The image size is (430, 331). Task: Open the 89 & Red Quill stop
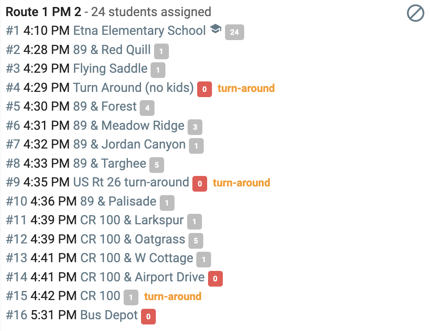pyautogui.click(x=112, y=50)
